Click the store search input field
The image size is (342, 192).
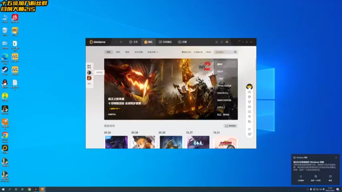click(x=224, y=52)
